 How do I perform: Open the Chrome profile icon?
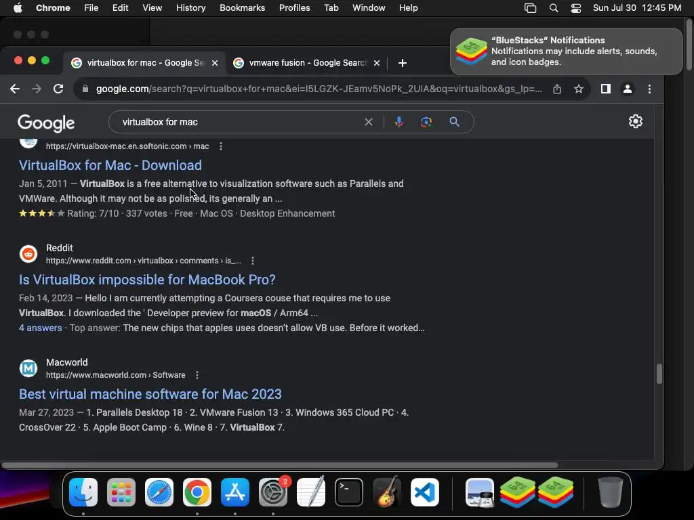pyautogui.click(x=628, y=89)
